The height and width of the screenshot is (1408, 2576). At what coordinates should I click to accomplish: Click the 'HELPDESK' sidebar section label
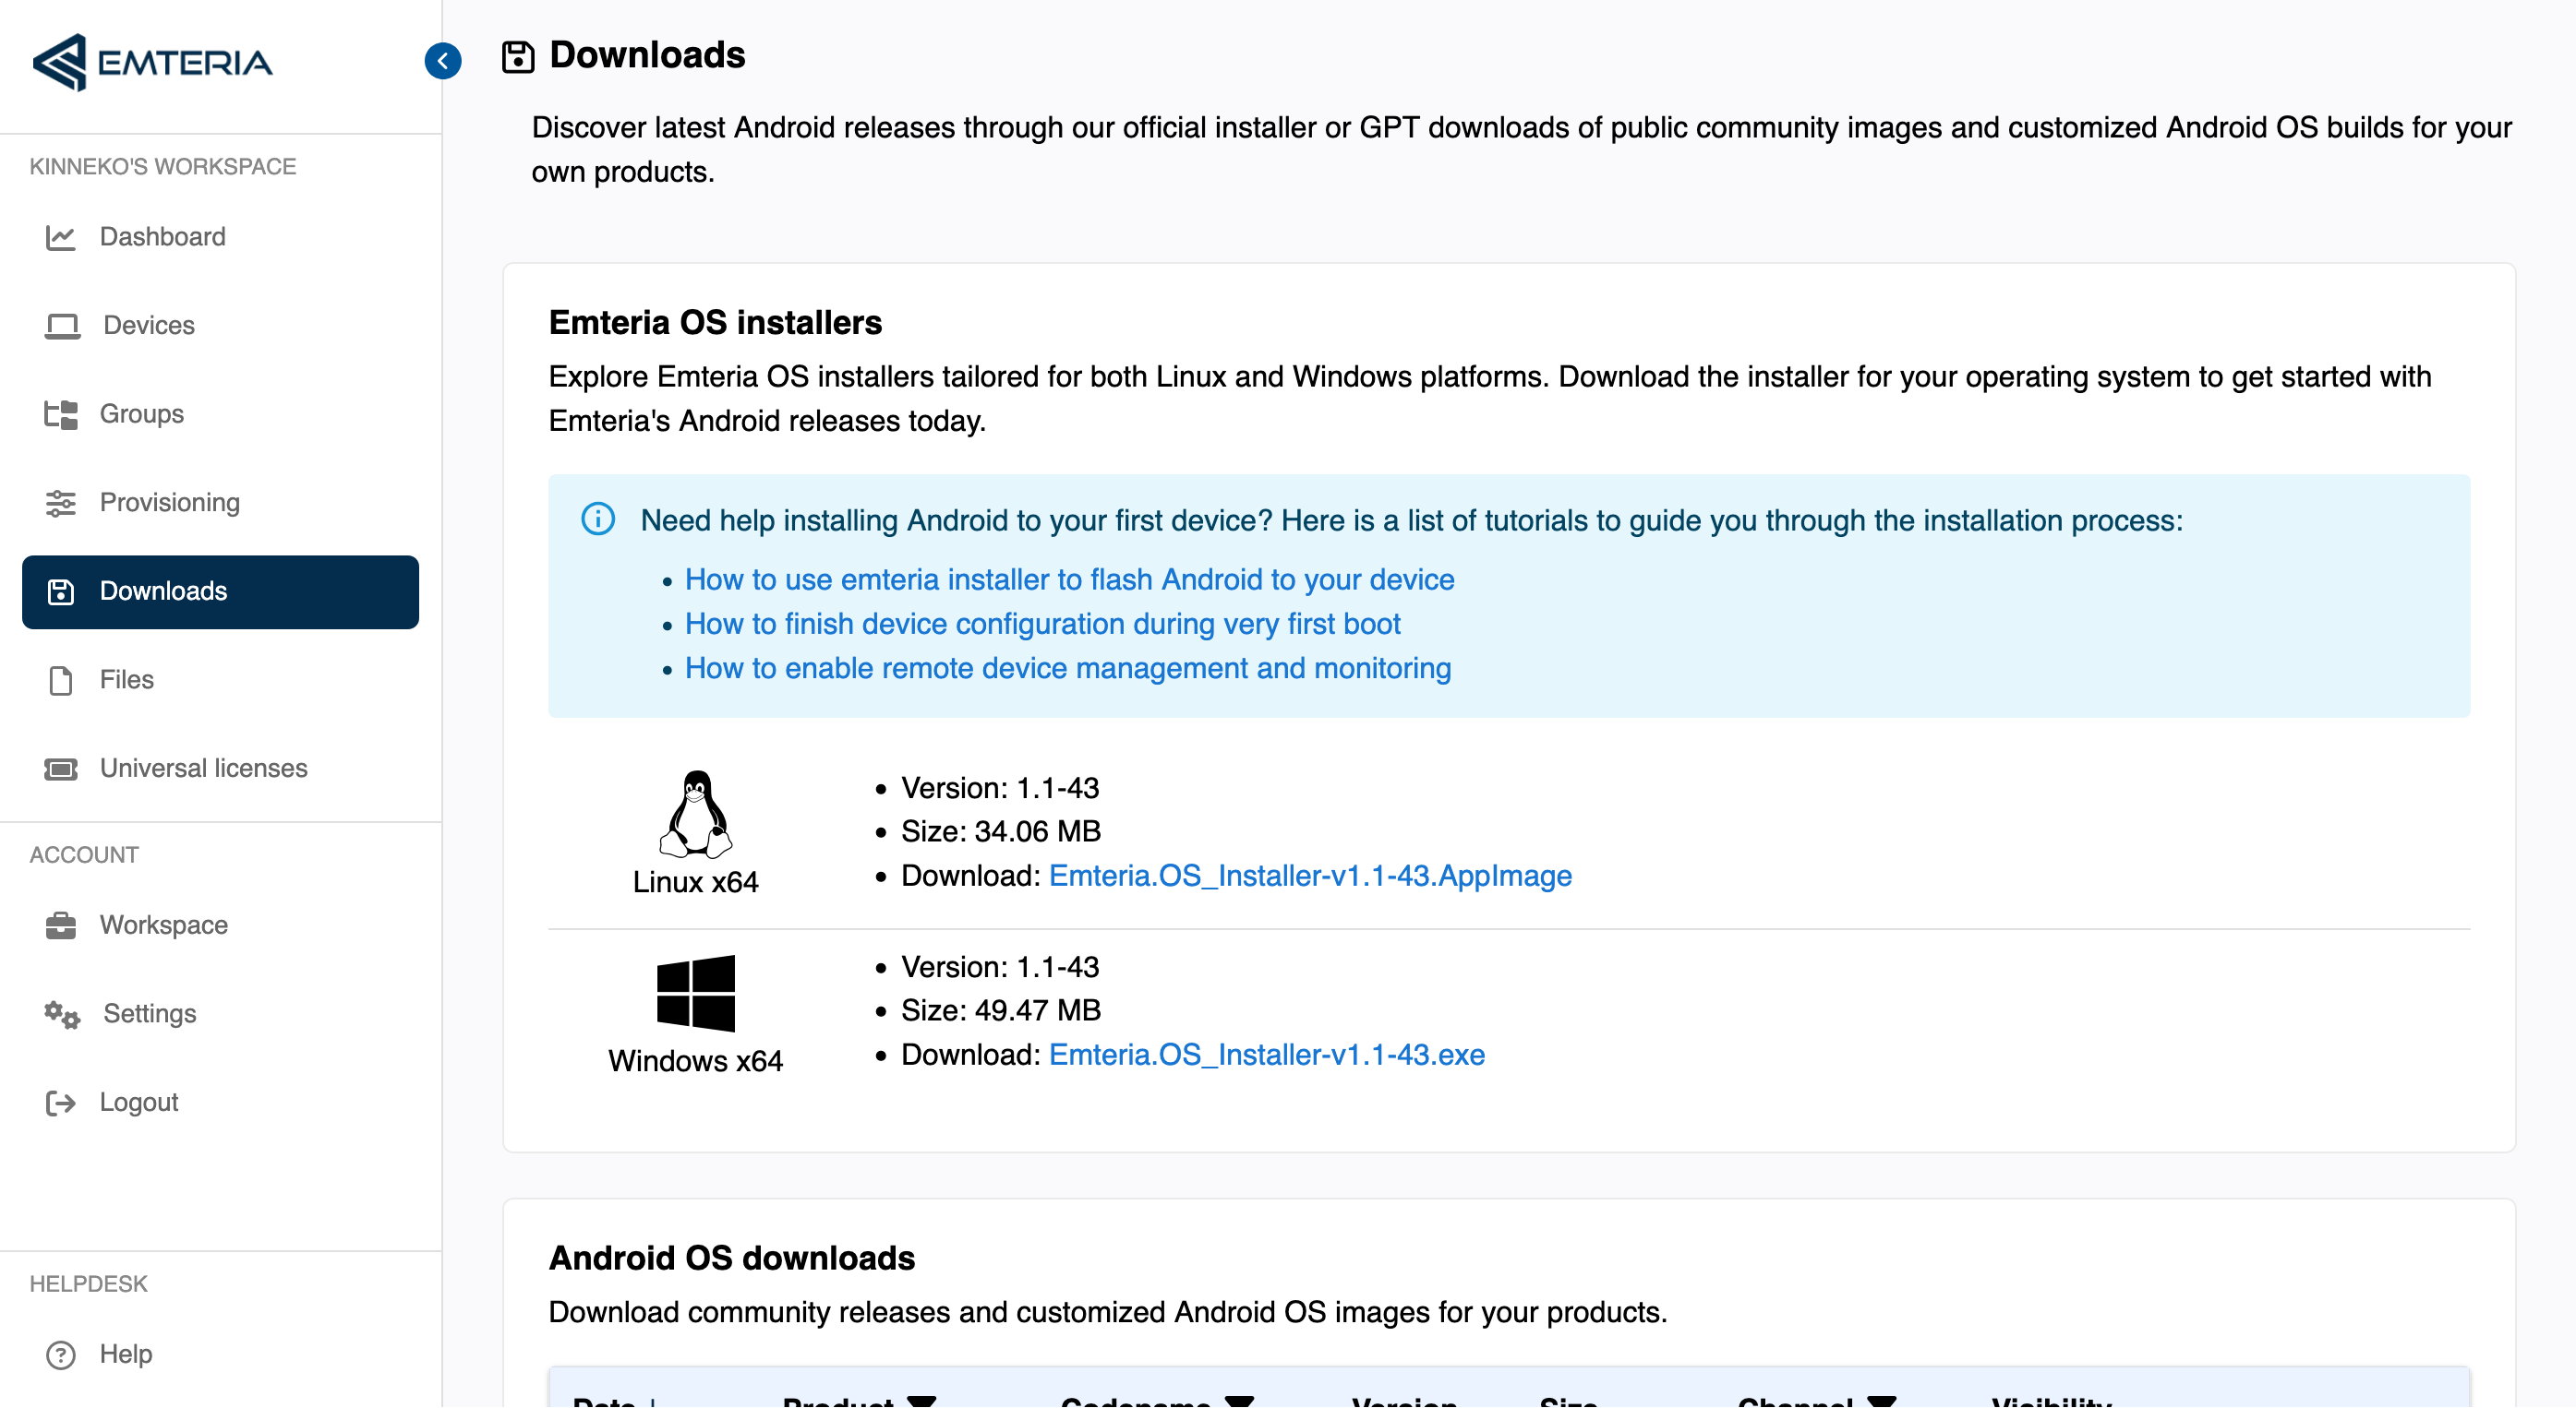point(89,1284)
